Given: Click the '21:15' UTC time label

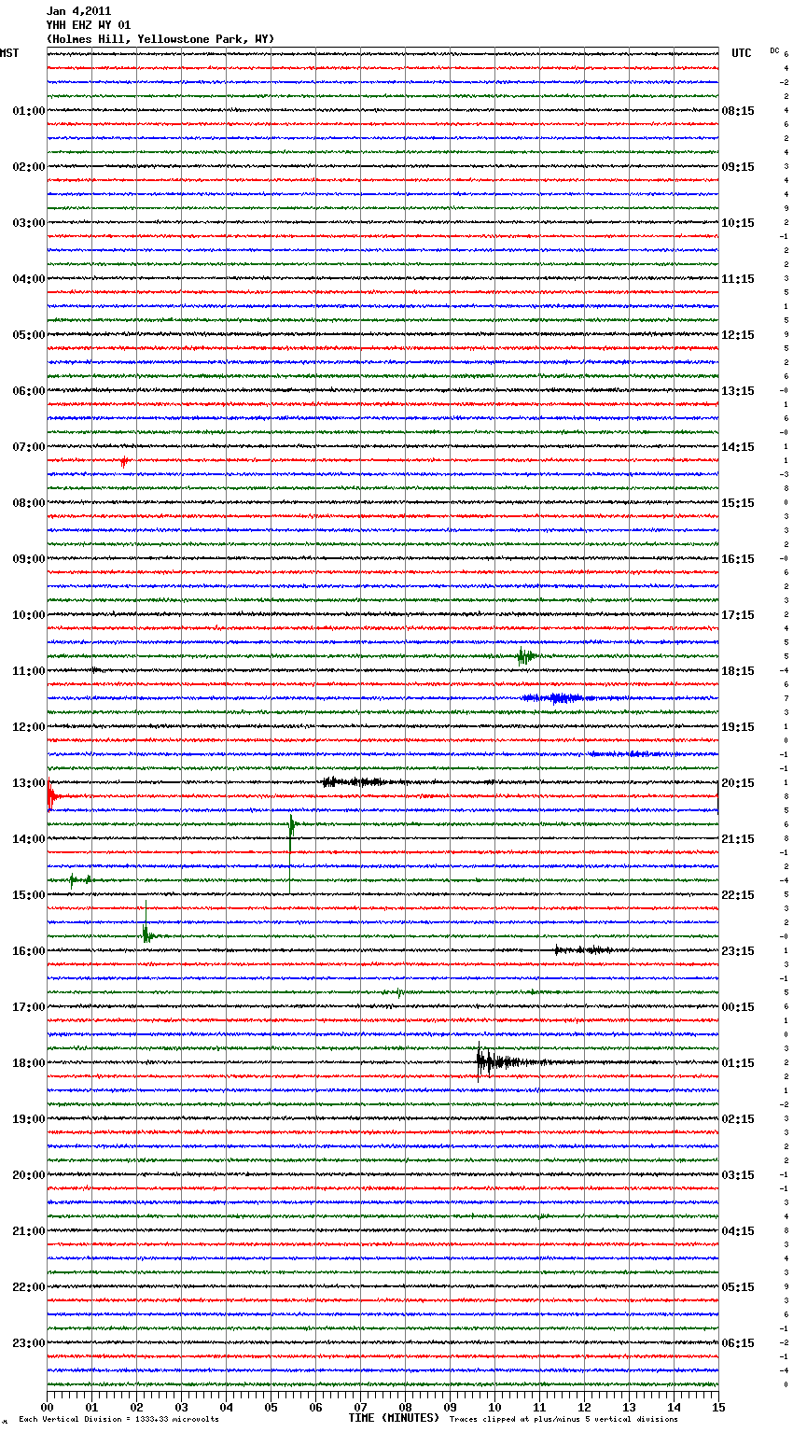Looking at the screenshot, I should coord(738,839).
